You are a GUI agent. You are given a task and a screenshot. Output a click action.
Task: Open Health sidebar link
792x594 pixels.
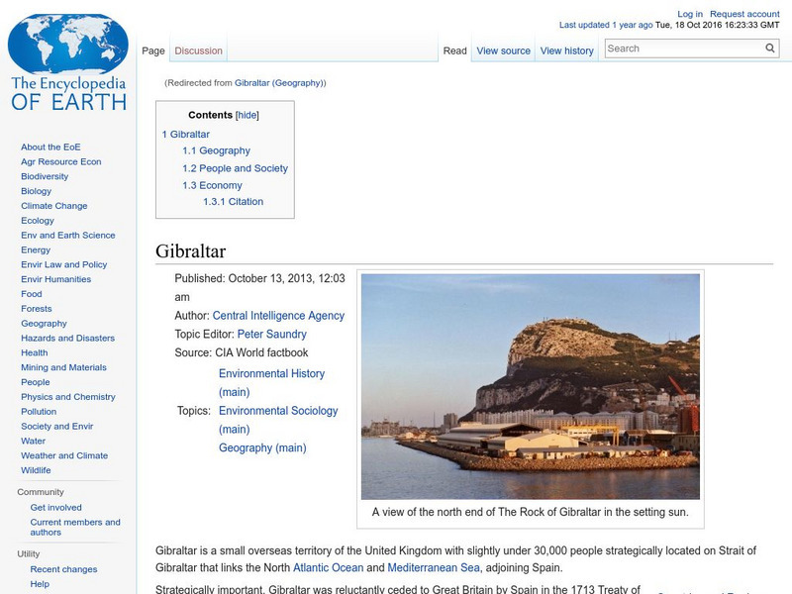[x=35, y=352]
